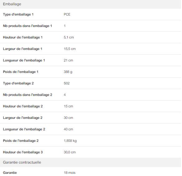182x176 pixels.
Task: Select the 30 cm width value
Action: (68, 118)
